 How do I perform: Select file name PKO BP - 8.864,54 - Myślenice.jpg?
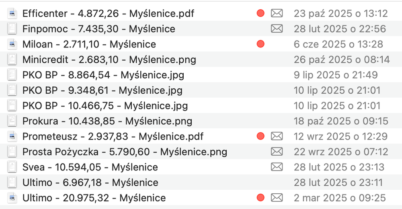(103, 75)
